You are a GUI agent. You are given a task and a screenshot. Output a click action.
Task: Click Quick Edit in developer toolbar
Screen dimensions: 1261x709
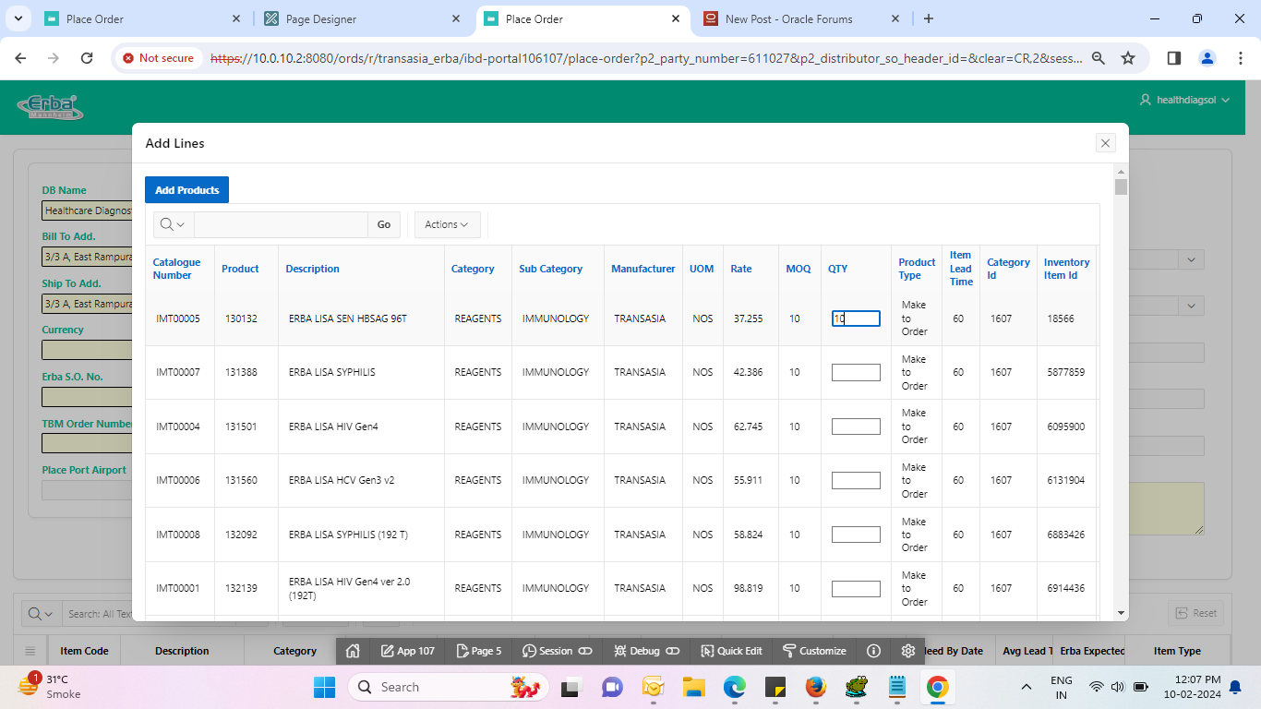[731, 651]
